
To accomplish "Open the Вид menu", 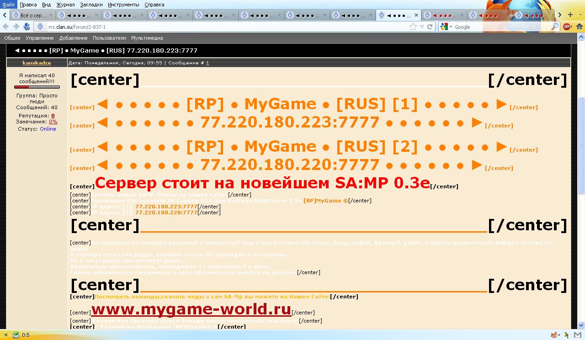I will [46, 5].
